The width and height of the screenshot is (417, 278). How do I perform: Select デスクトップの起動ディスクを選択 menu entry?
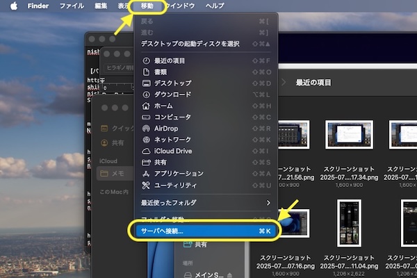coord(205,44)
